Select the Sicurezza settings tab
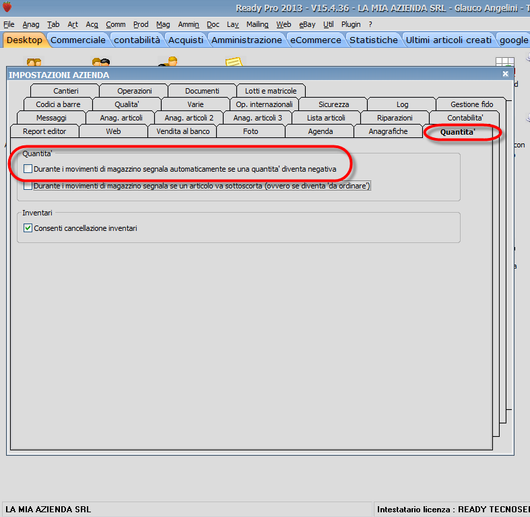Image resolution: width=530 pixels, height=517 pixels. [x=333, y=104]
